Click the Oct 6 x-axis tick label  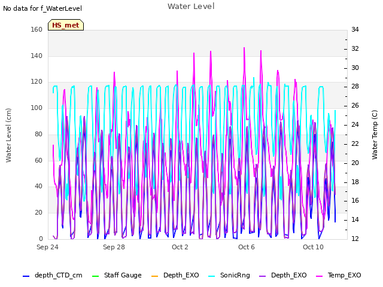(247, 247)
